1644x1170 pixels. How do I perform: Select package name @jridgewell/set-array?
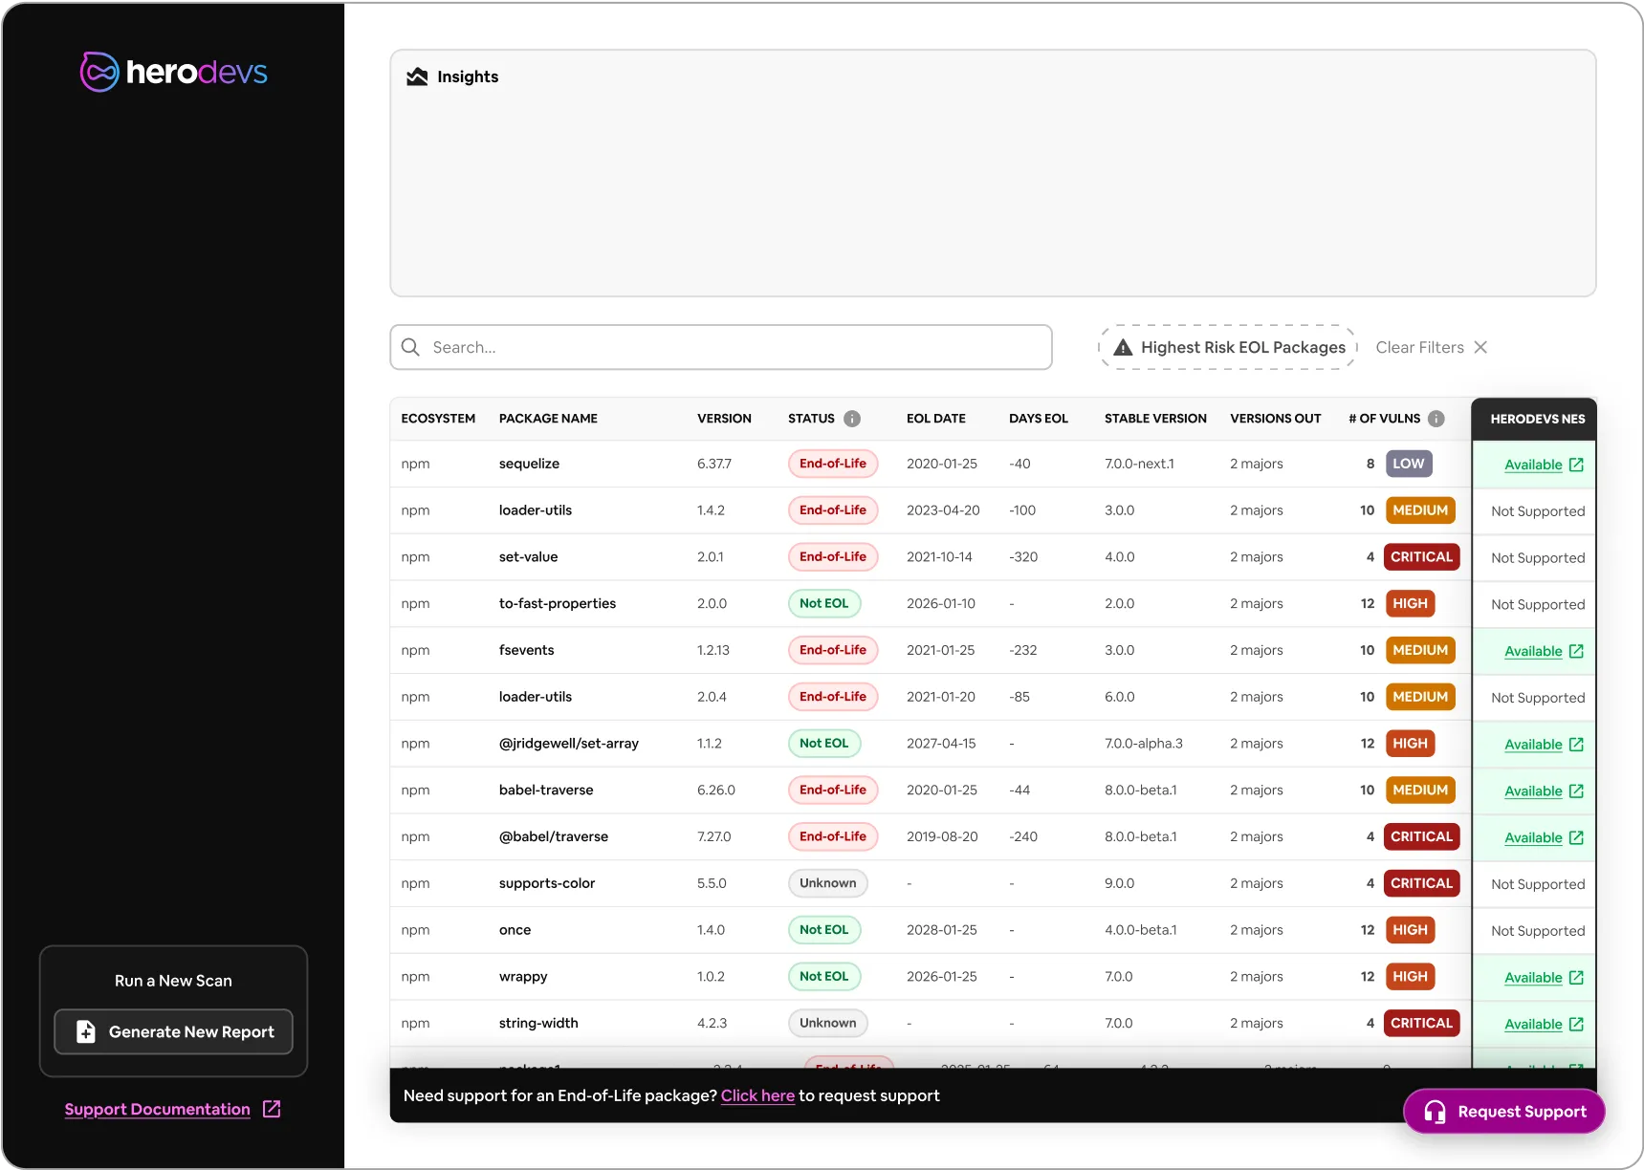(569, 744)
